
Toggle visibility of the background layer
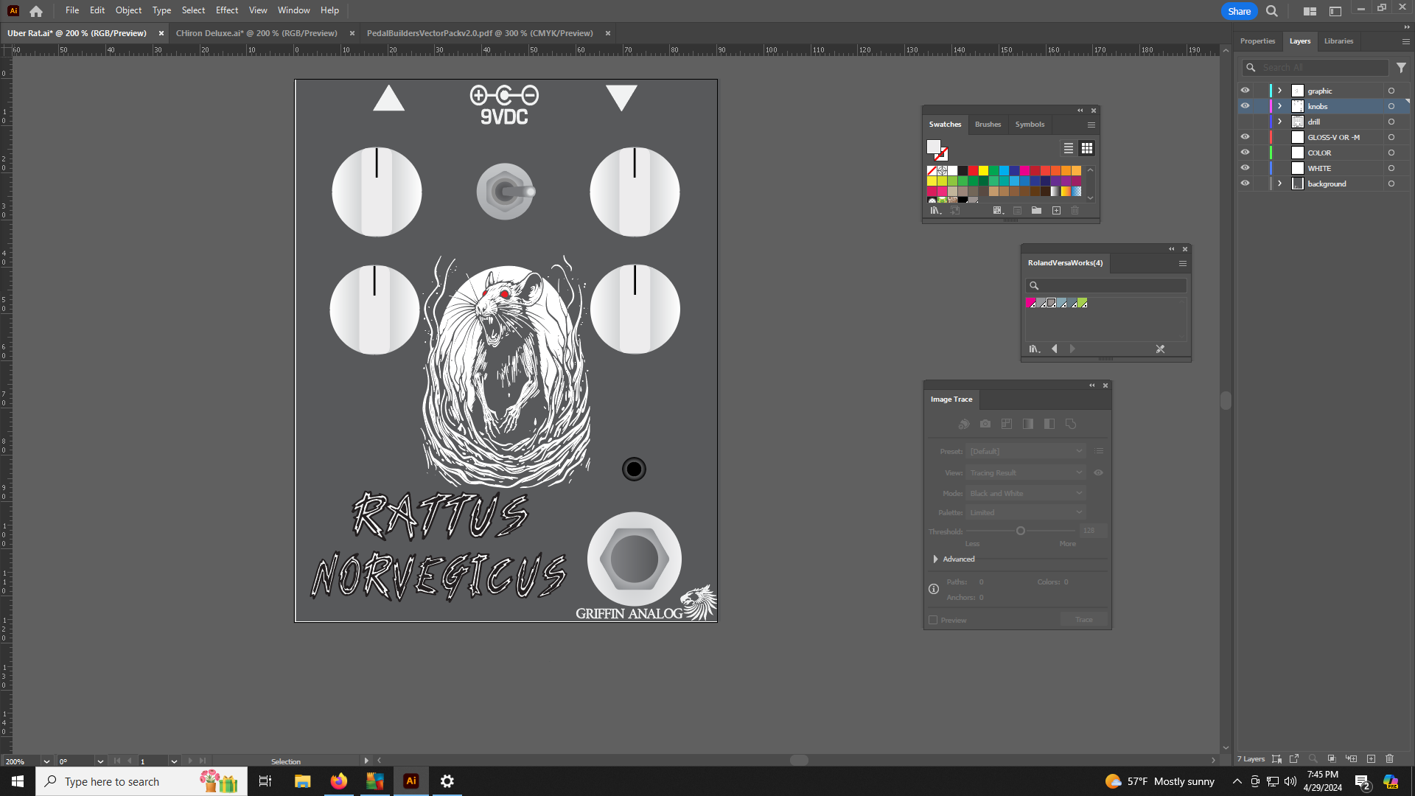[1245, 184]
